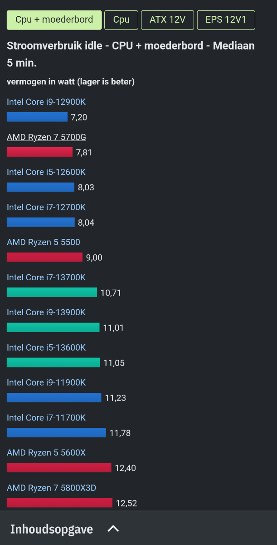The width and height of the screenshot is (277, 545).
Task: Open the Intel Core i5-13600K link
Action: pos(46,347)
